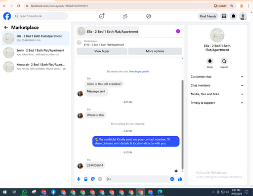The width and height of the screenshot is (253, 196).
Task: Open the account profile avatar menu
Action: [243, 16]
